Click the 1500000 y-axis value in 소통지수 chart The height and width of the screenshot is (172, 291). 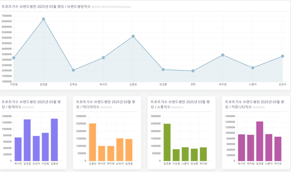click(155, 139)
